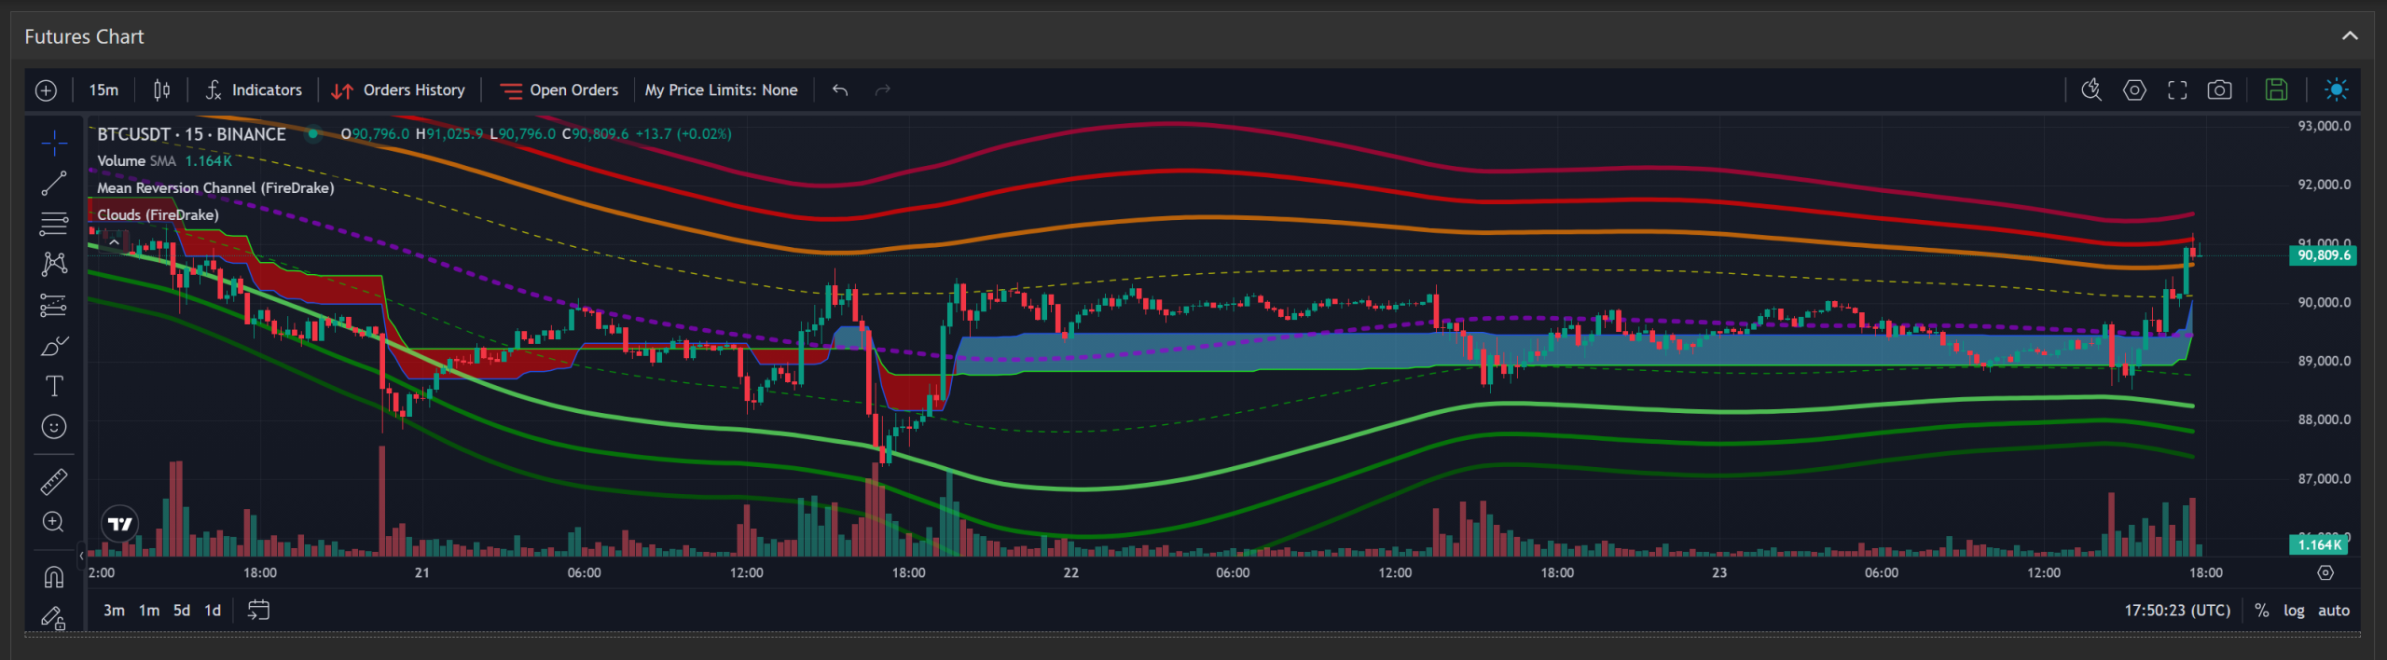Toggle auto scale for price axis

(2334, 611)
